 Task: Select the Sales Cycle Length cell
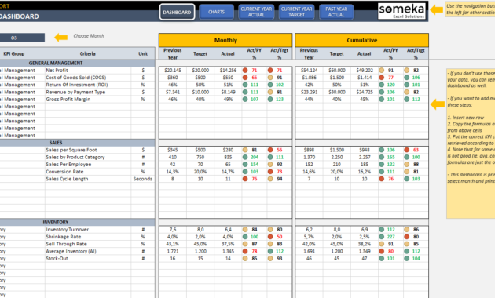click(88, 179)
